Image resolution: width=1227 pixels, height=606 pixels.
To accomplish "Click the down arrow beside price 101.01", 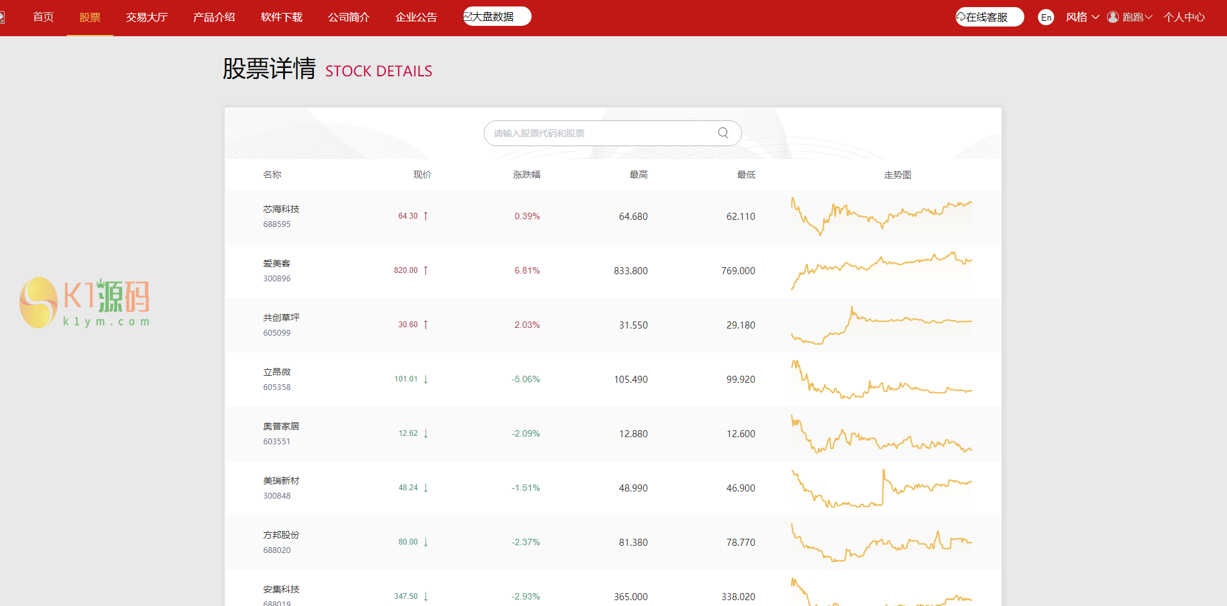I will [425, 379].
